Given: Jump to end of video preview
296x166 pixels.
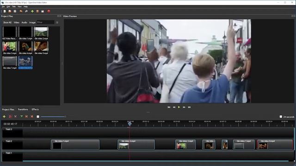Looking at the screenshot, I should coord(189,107).
